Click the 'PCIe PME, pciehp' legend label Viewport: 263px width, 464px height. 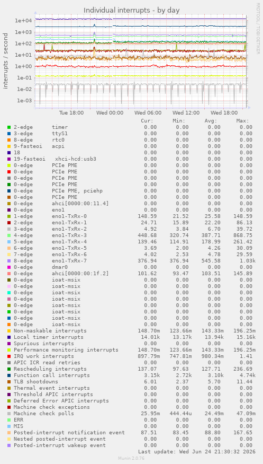coord(77,191)
